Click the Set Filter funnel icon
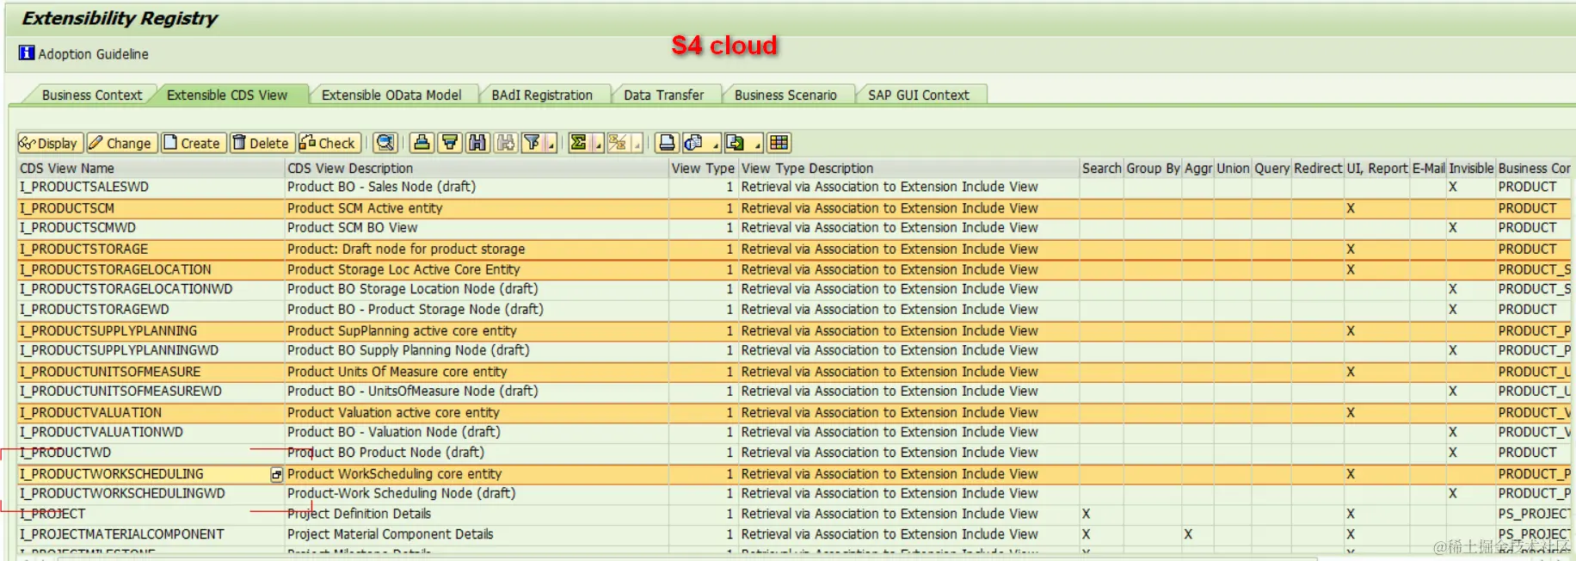The height and width of the screenshot is (561, 1576). click(x=533, y=143)
